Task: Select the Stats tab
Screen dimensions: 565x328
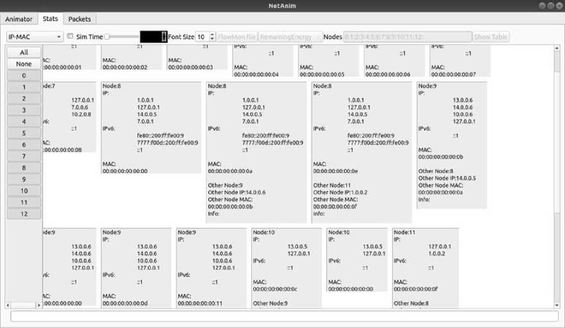Action: (x=50, y=19)
